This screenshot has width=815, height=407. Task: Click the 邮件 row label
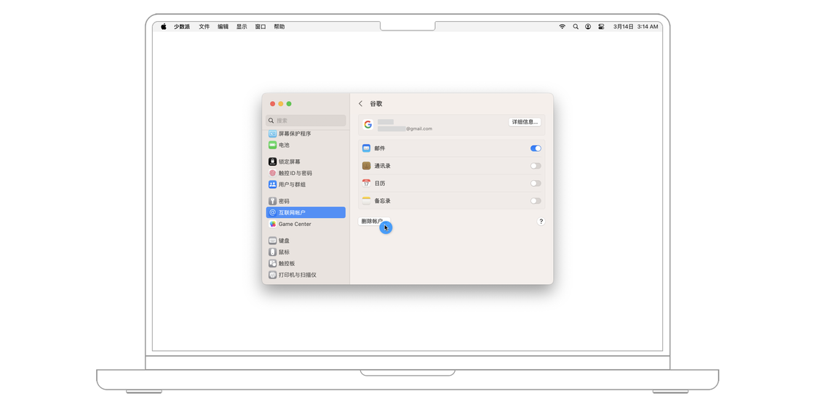coord(380,148)
